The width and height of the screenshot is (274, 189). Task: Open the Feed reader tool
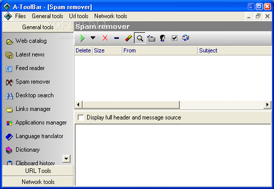point(30,68)
